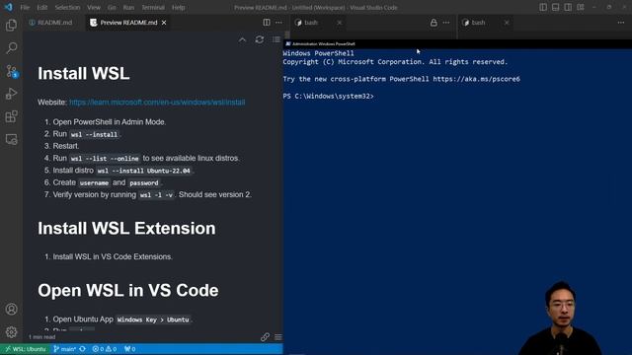Open the Search view in activity bar
The height and width of the screenshot is (355, 632).
11,48
